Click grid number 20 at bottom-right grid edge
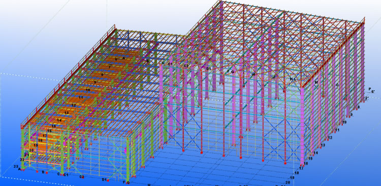Image resolution: width=381 pixels, height=186 pixels. [288, 182]
